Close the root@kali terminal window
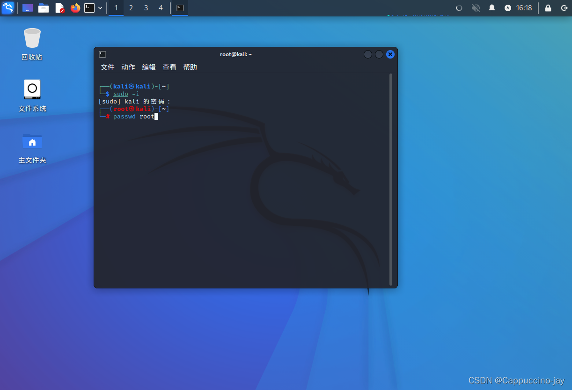Viewport: 572px width, 390px height. click(x=390, y=54)
